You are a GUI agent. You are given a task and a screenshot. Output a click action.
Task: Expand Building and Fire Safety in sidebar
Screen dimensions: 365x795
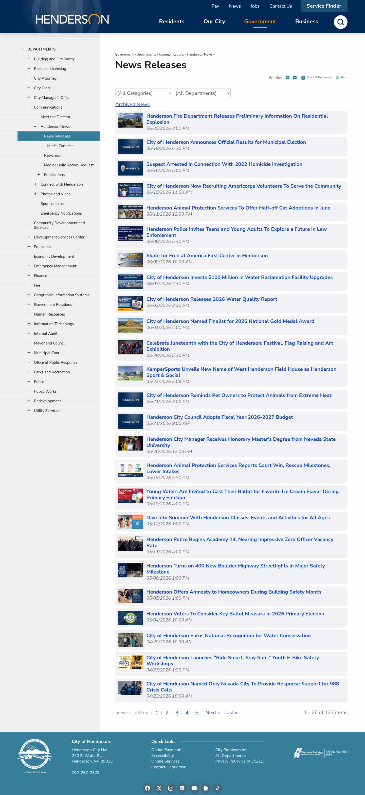click(x=29, y=59)
